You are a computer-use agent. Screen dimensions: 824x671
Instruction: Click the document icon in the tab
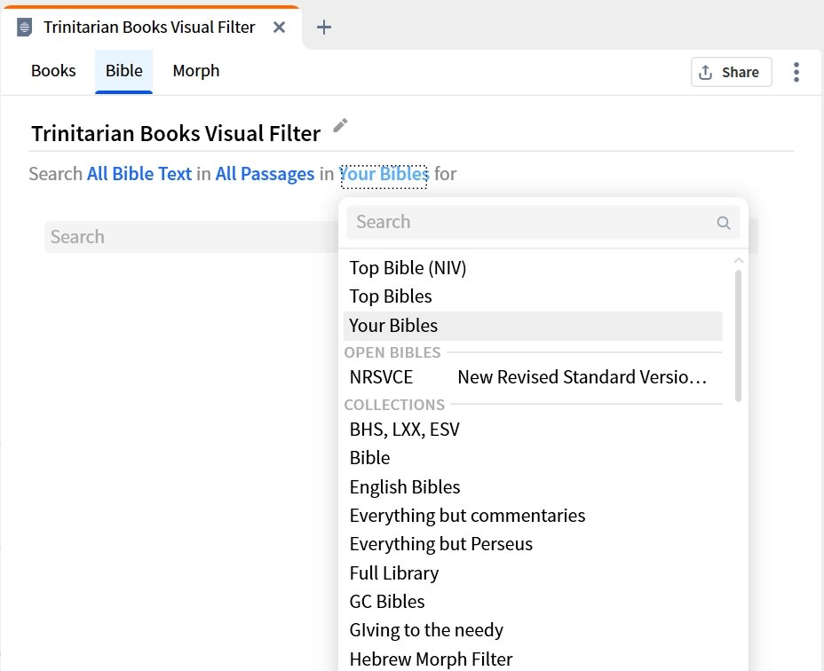click(24, 27)
